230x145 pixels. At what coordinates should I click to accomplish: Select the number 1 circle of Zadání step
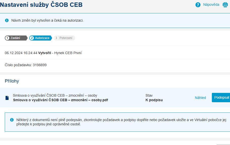click(x=7, y=38)
